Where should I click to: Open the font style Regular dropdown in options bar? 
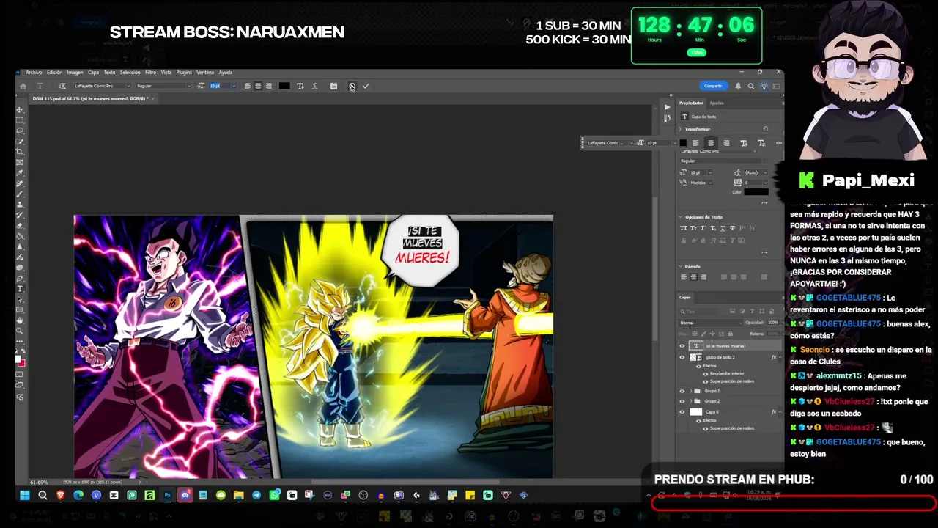[188, 86]
